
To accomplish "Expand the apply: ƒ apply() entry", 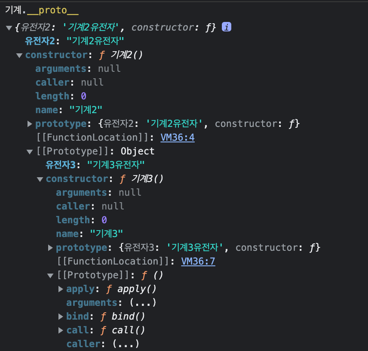I will (60, 289).
